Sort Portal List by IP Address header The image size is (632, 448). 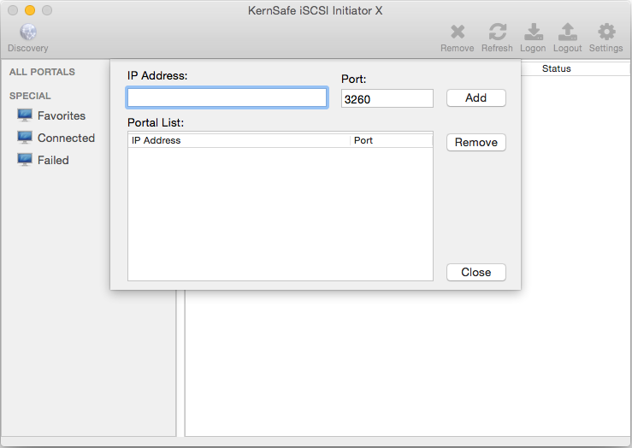(239, 140)
